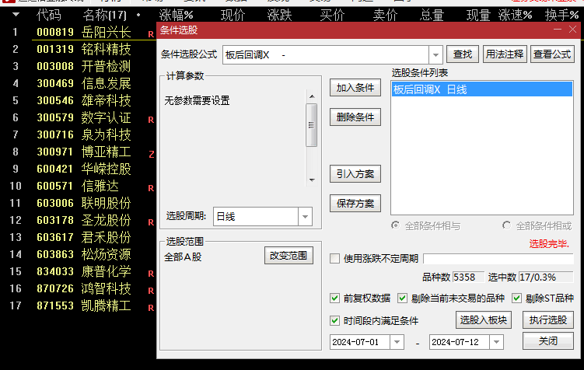Run 执行选股 stock screening

[x=548, y=319]
